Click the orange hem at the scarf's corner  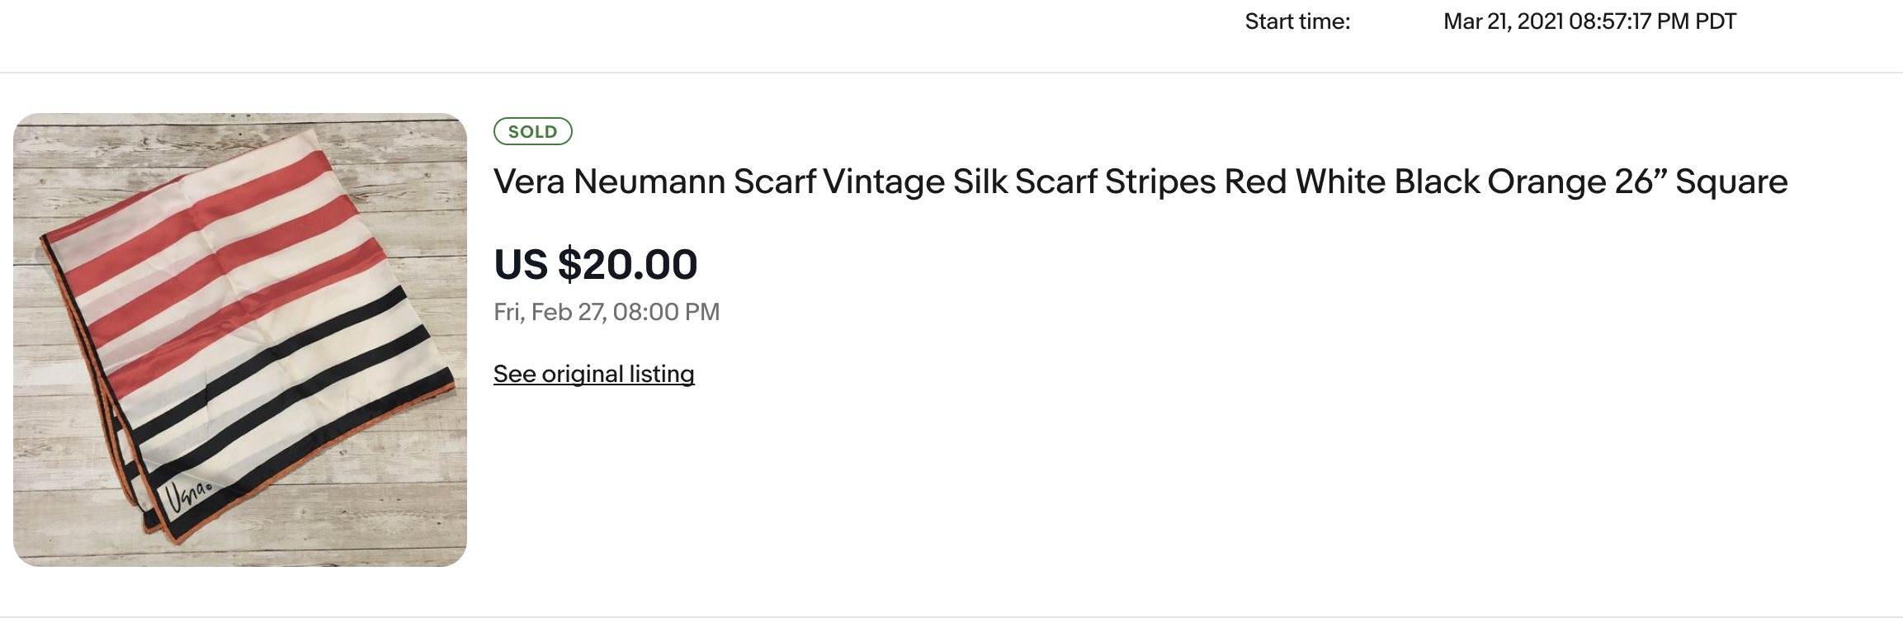[x=177, y=537]
